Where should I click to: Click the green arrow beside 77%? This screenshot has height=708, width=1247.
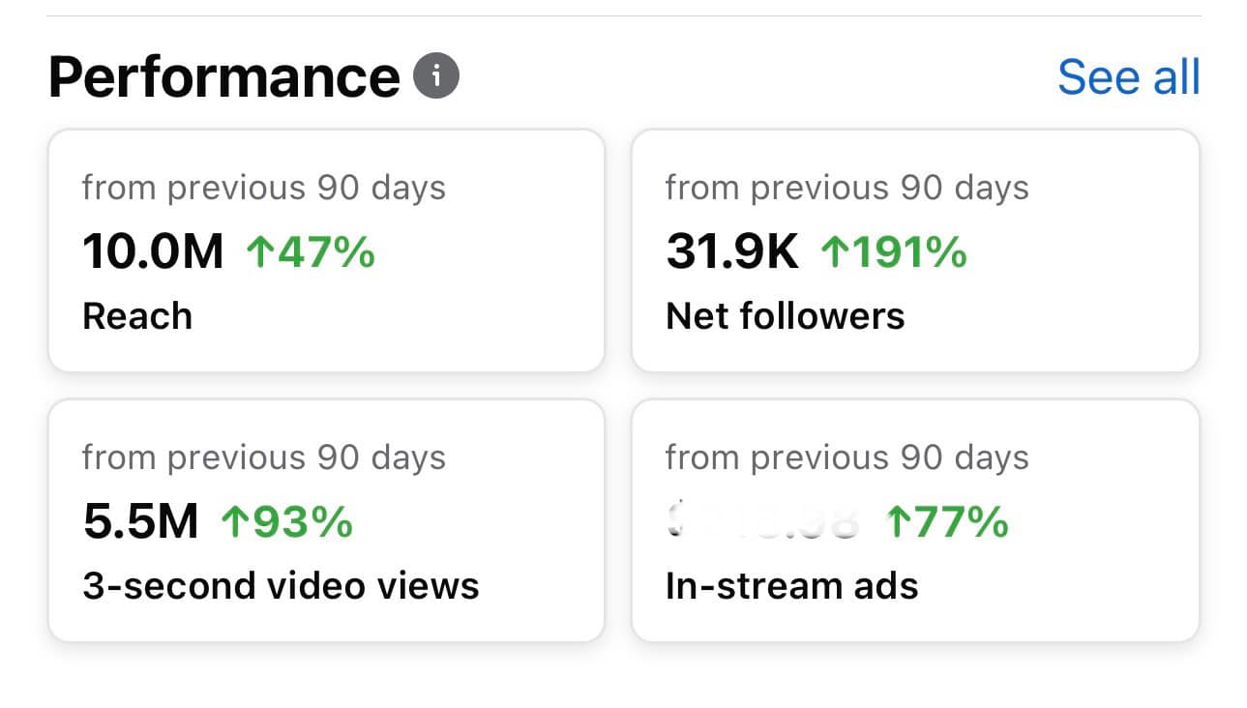coord(899,523)
